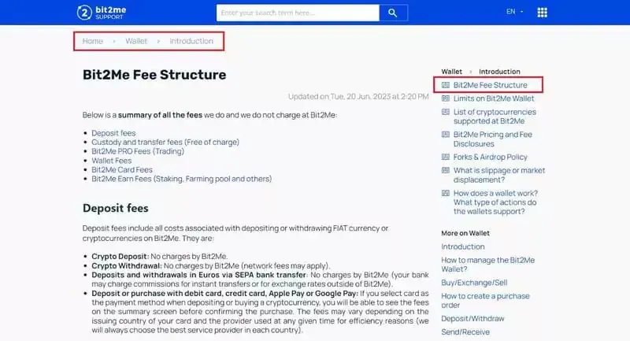Click article icon beside Bit2Me Fee Structure
Image resolution: width=630 pixels, height=341 pixels.
[x=446, y=85]
